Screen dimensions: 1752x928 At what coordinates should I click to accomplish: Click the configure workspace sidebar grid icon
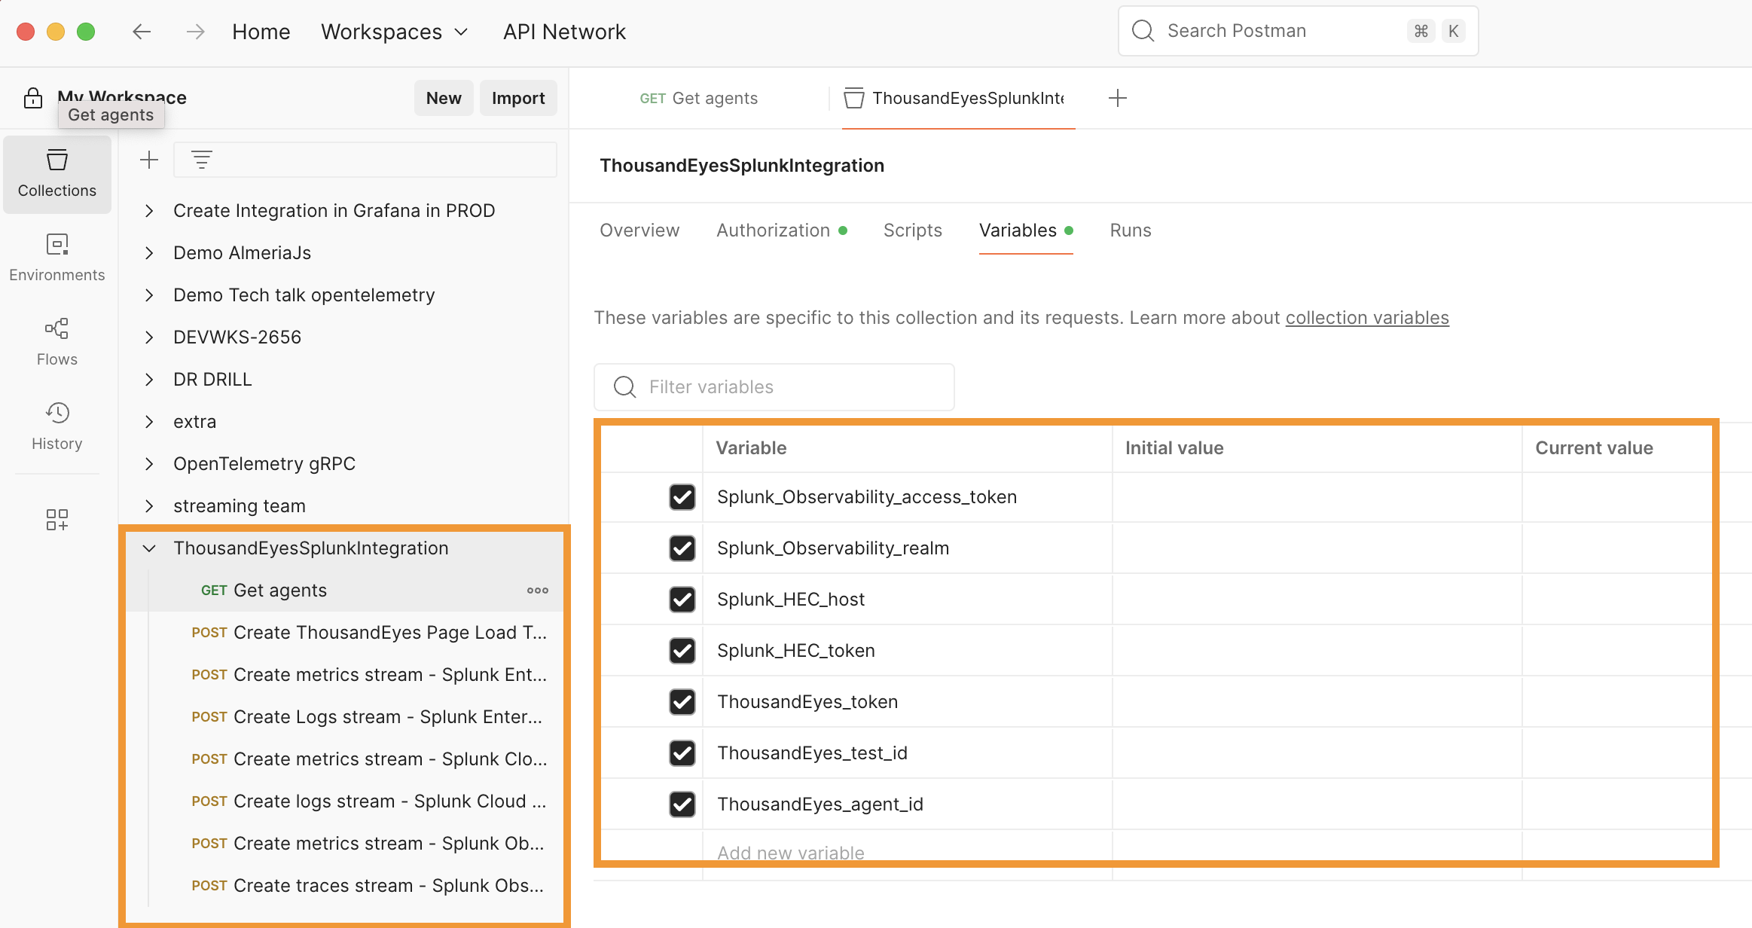coord(57,520)
